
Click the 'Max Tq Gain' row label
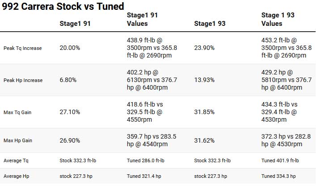17,112
